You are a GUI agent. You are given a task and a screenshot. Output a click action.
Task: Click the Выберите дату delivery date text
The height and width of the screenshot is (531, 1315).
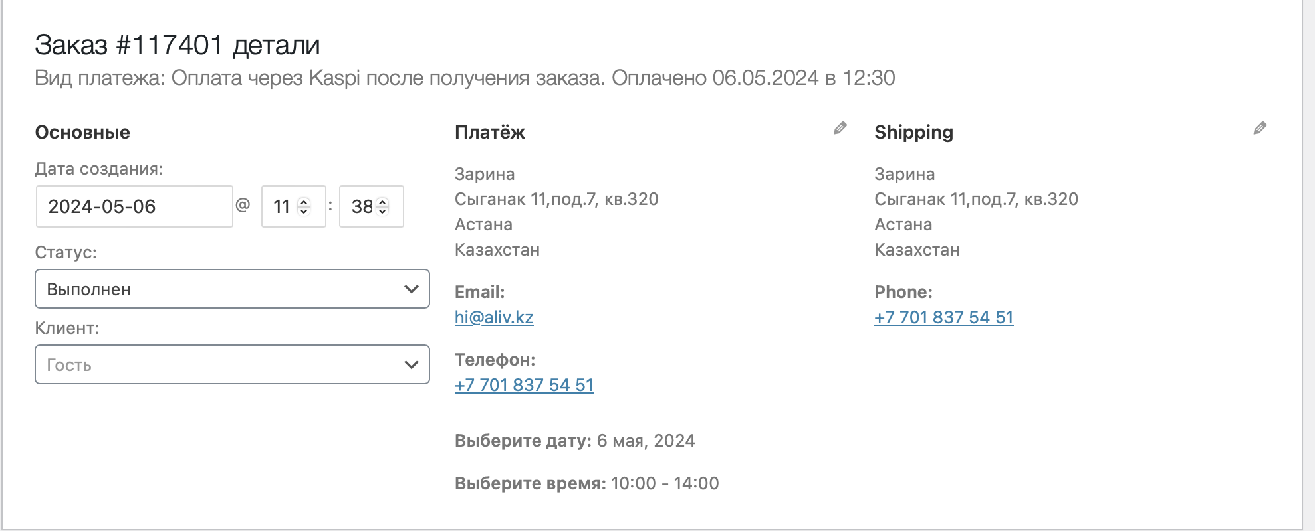click(574, 441)
